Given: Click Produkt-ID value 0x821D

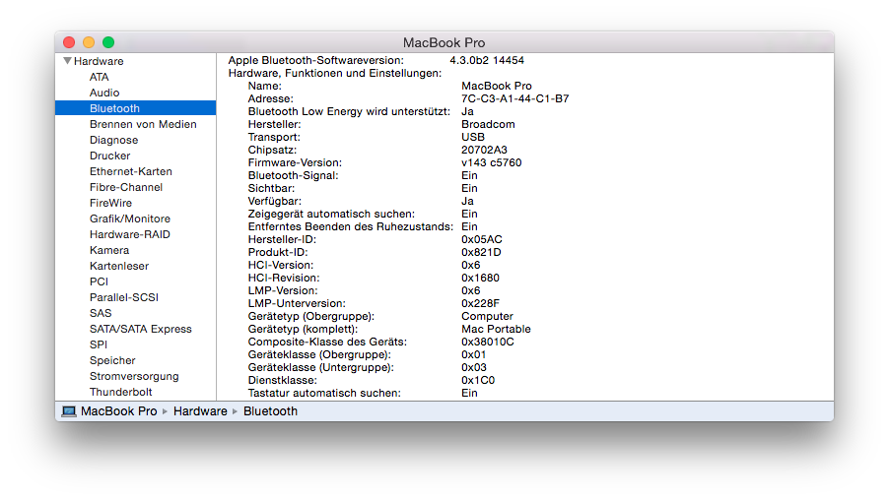Looking at the screenshot, I should click(481, 252).
